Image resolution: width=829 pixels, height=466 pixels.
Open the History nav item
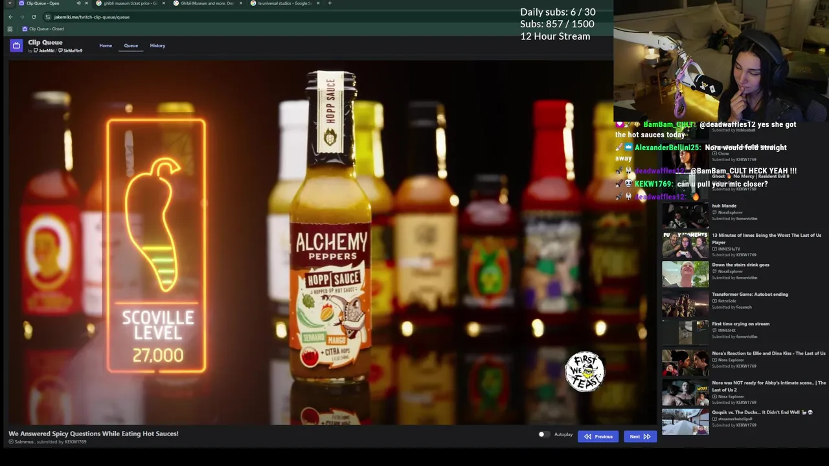(157, 45)
